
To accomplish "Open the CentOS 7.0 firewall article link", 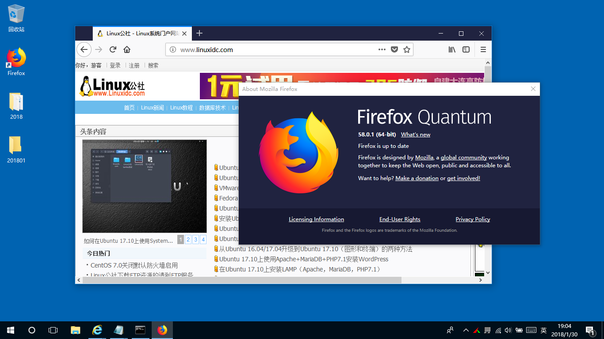I will tap(134, 265).
